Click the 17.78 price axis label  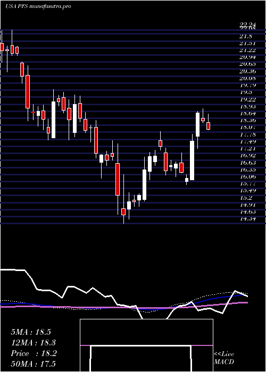tap(247, 134)
